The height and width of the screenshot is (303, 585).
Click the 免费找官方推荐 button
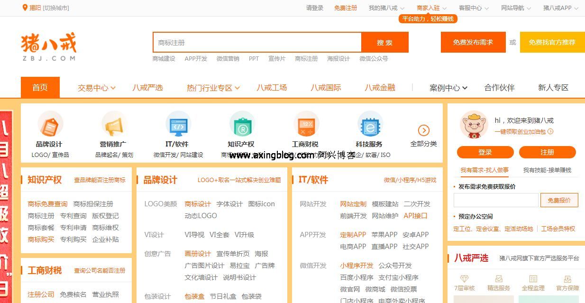552,42
